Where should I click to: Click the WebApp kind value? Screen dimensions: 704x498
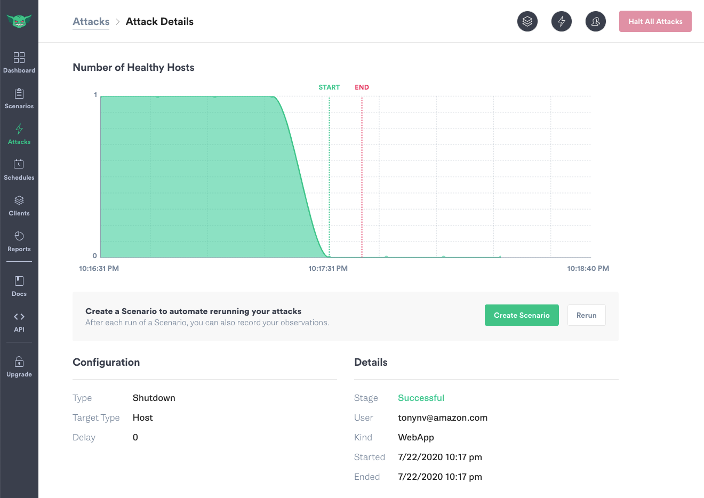[x=416, y=437]
